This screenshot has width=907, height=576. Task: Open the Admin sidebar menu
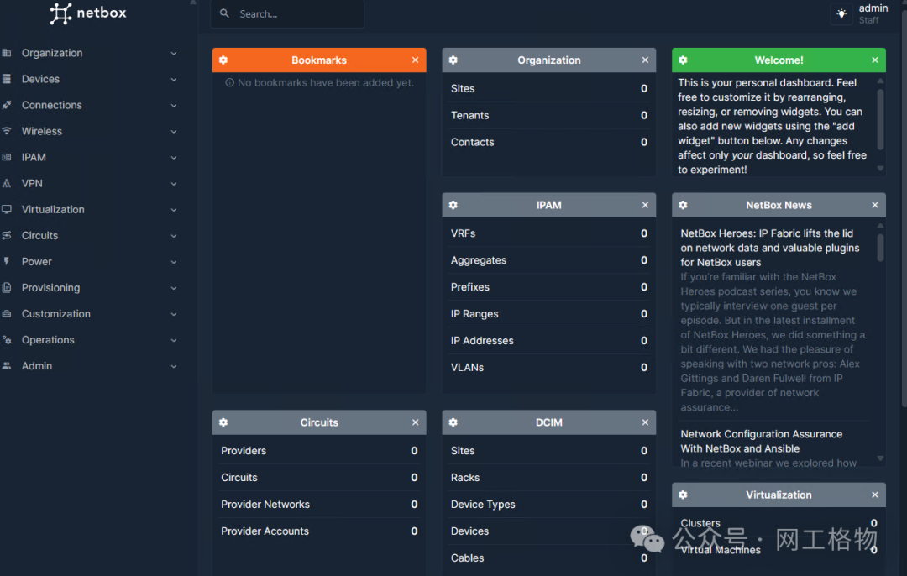tap(90, 366)
